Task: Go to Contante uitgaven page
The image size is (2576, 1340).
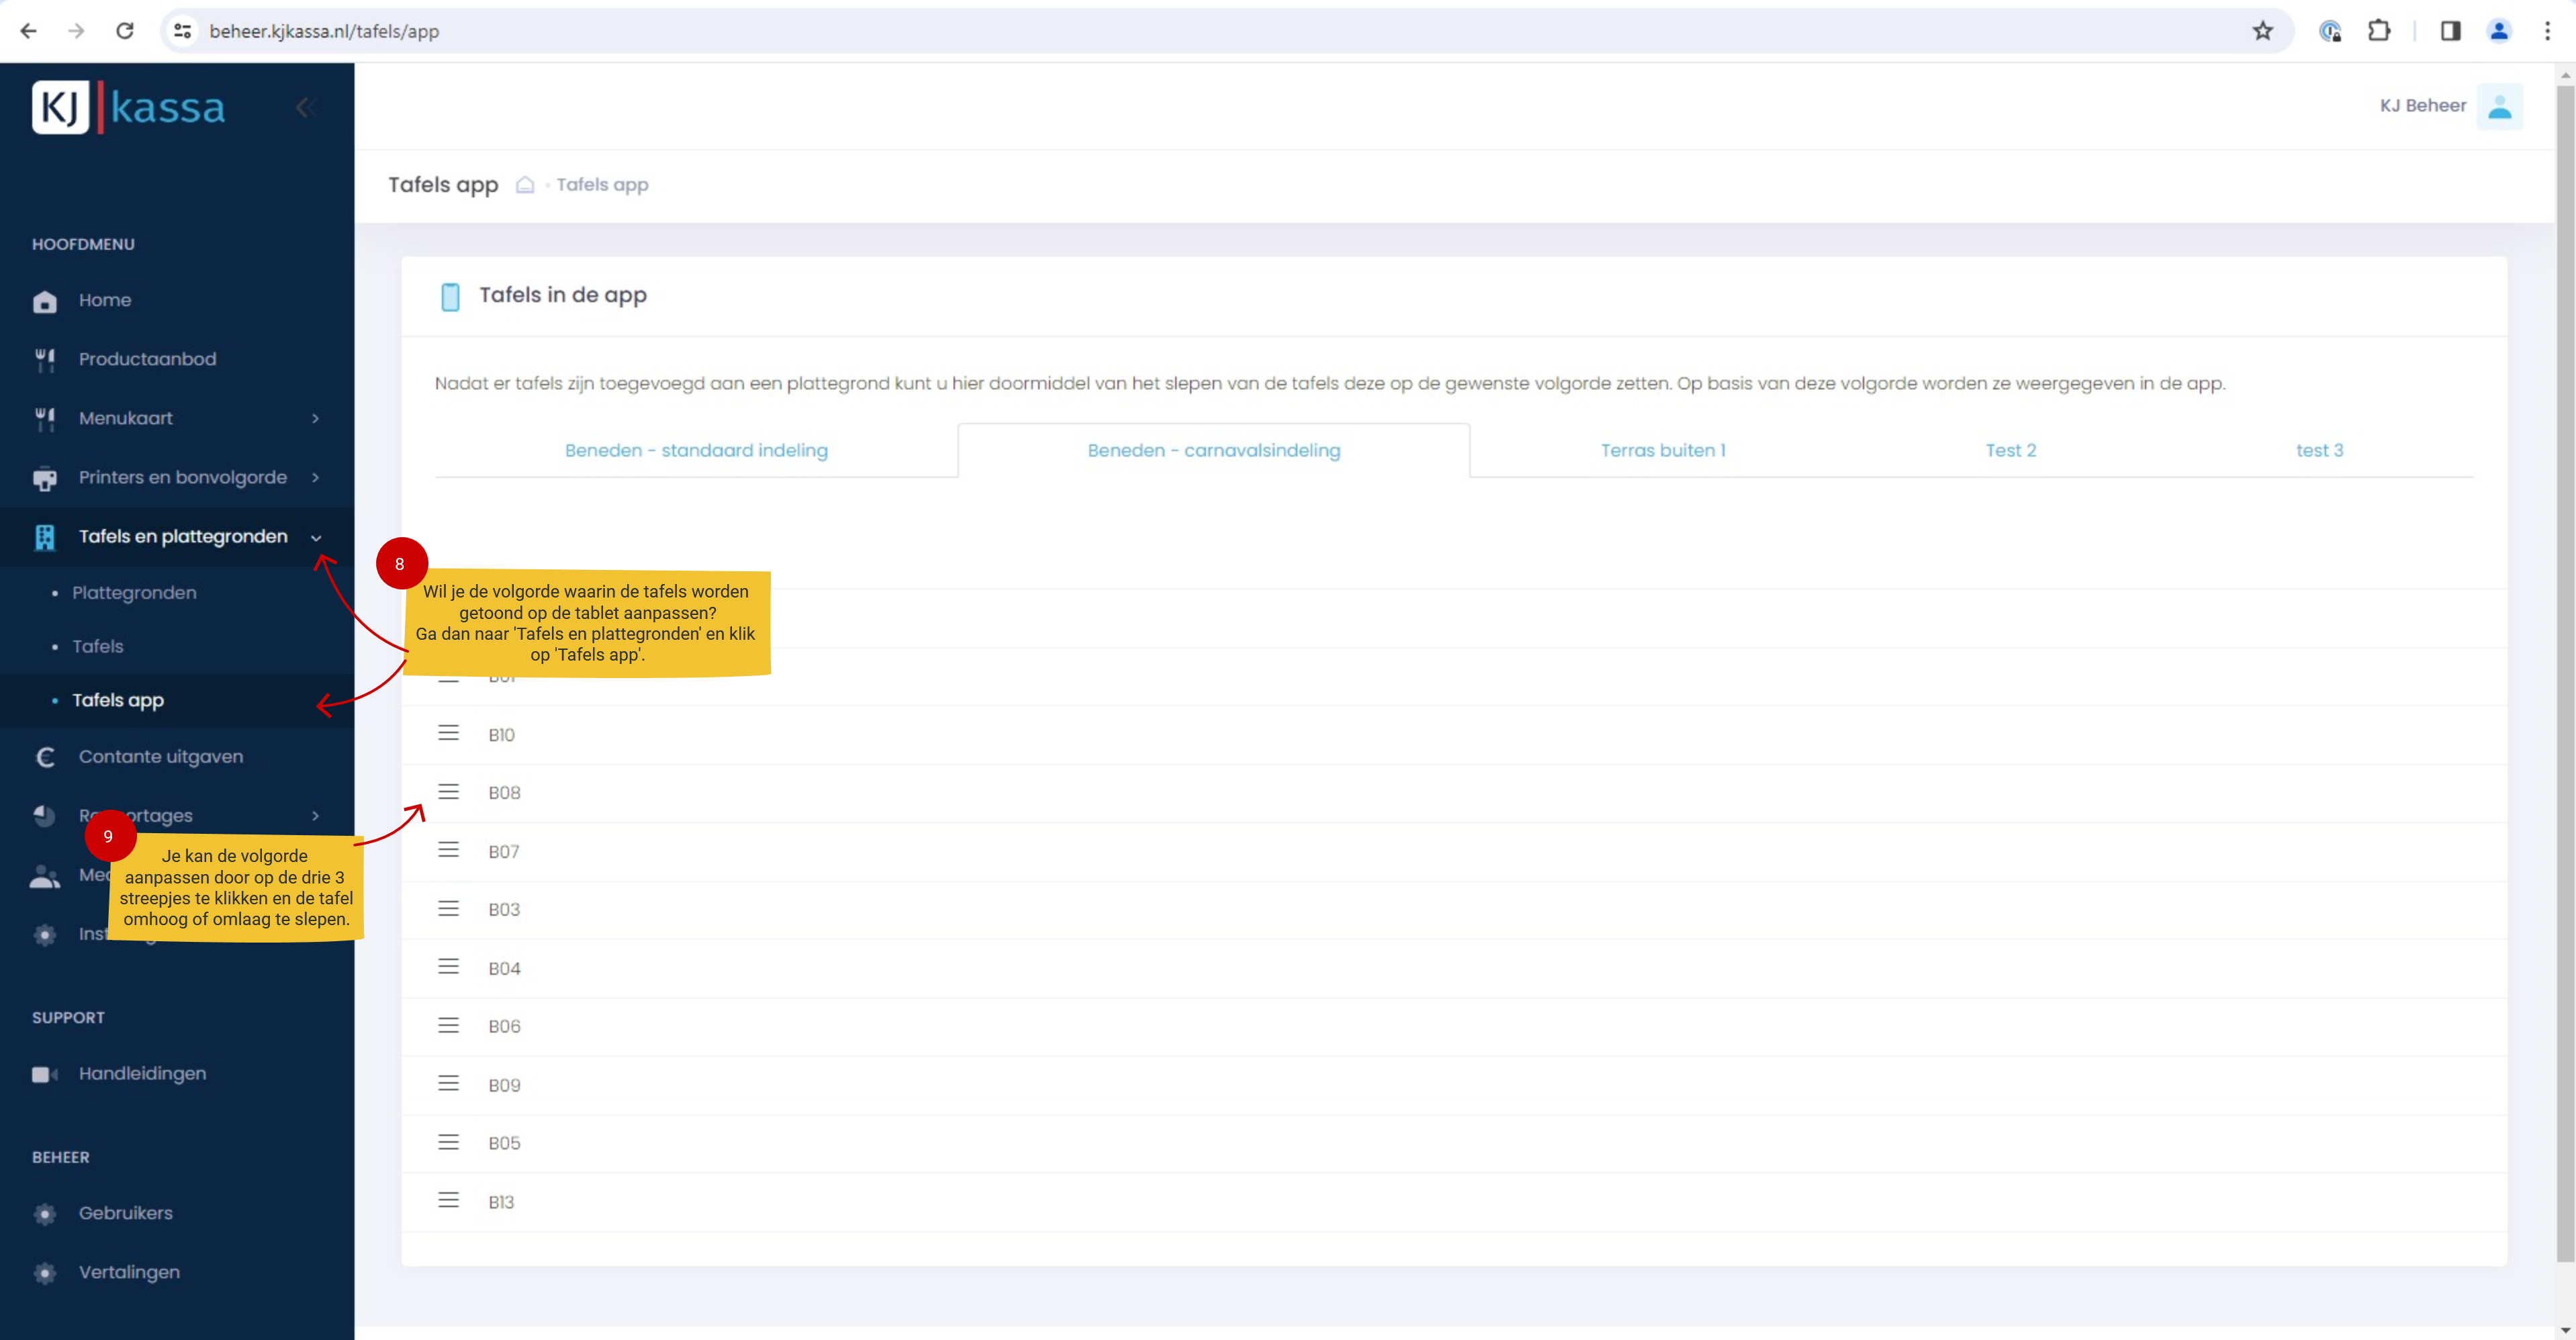Action: (160, 756)
